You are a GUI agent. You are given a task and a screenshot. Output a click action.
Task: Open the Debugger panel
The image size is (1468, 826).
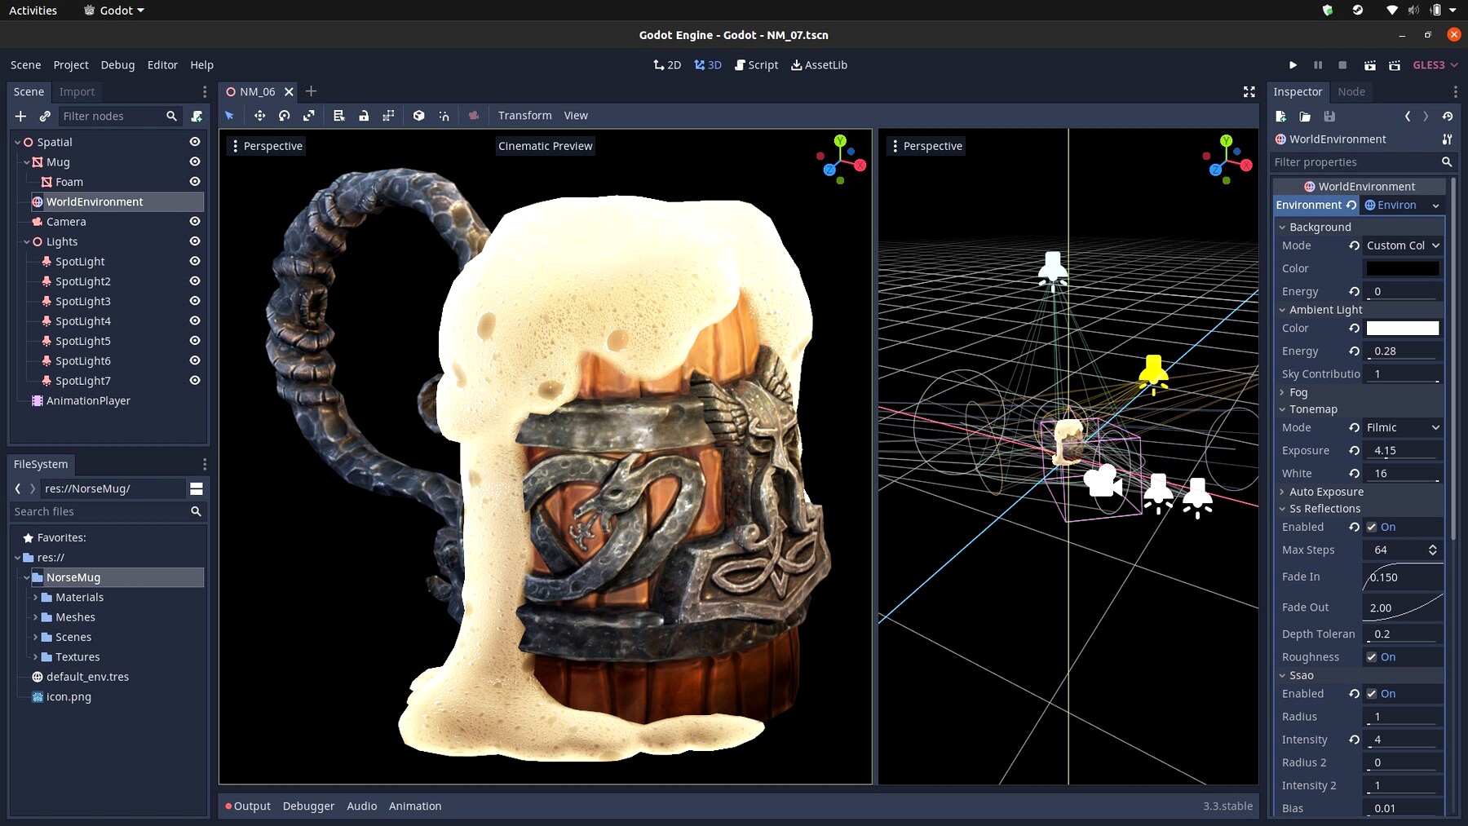308,806
